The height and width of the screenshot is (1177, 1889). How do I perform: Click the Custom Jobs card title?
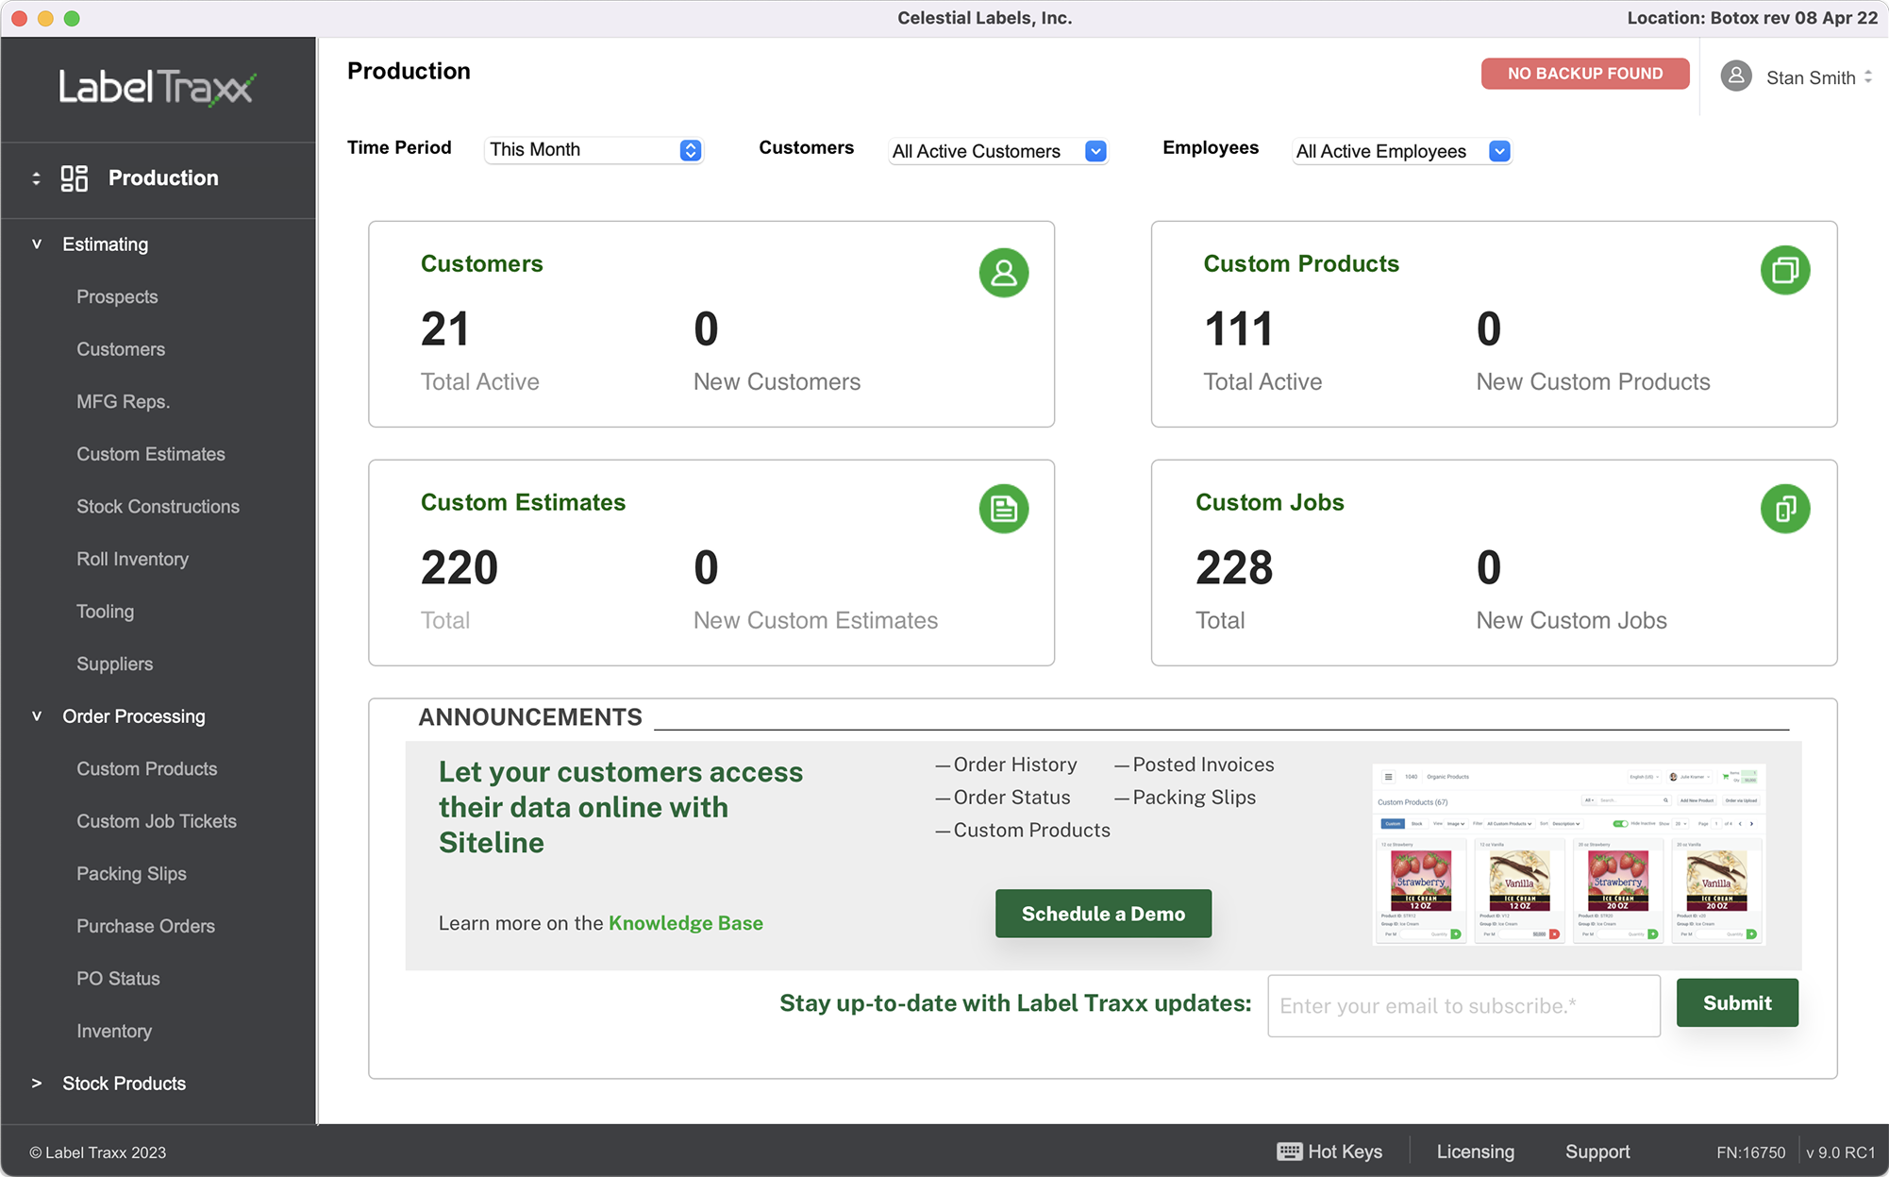click(1270, 503)
